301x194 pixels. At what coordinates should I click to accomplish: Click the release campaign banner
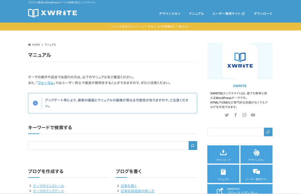point(150,26)
